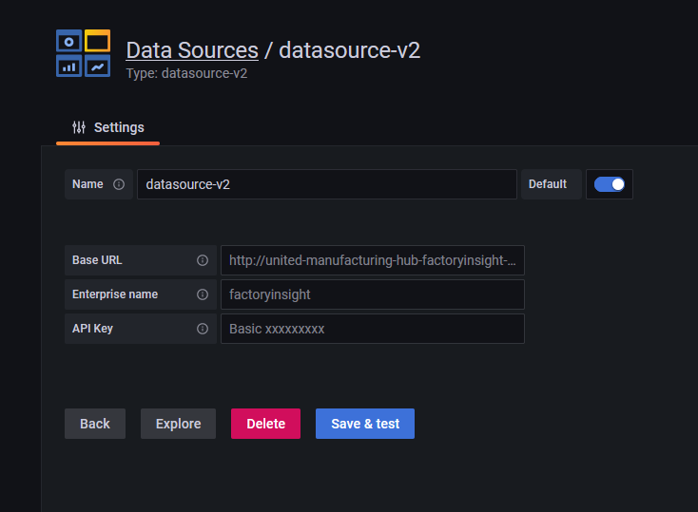Open the Data Sources breadcrumb link
The width and height of the screenshot is (698, 512).
[x=191, y=50]
